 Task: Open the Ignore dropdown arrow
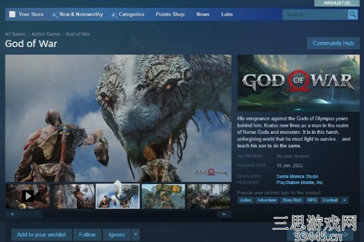coord(136,234)
